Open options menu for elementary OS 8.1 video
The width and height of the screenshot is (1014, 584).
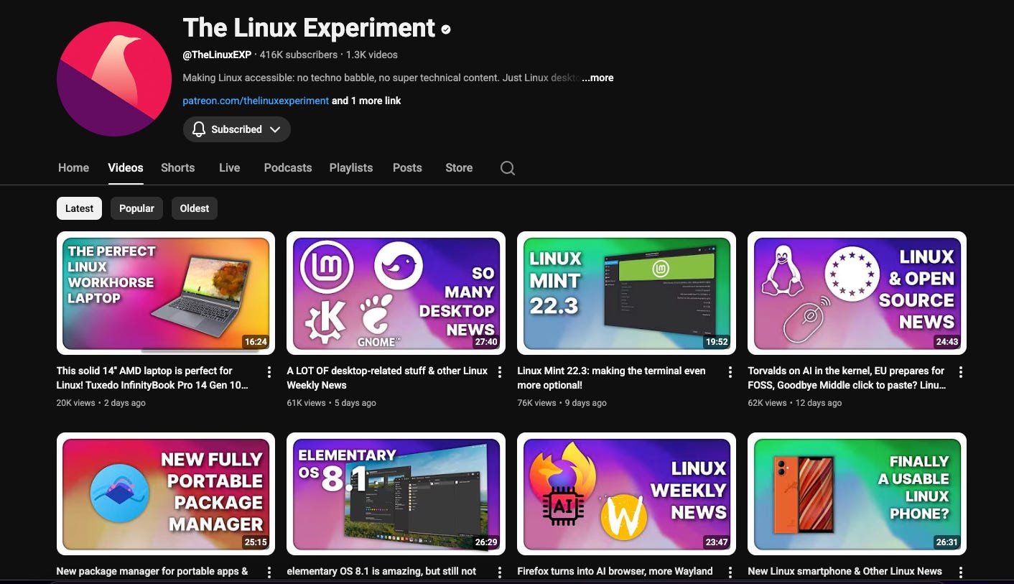click(x=500, y=573)
